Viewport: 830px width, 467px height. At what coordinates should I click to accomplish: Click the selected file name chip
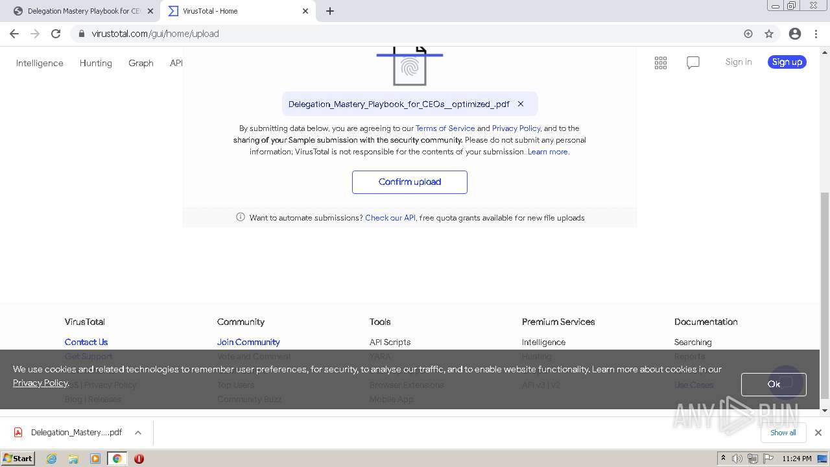(410, 104)
